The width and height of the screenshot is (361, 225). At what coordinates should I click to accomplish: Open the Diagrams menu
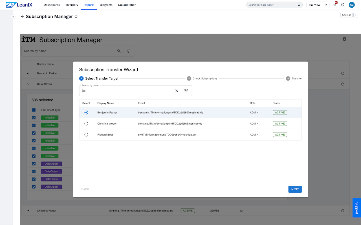[106, 5]
